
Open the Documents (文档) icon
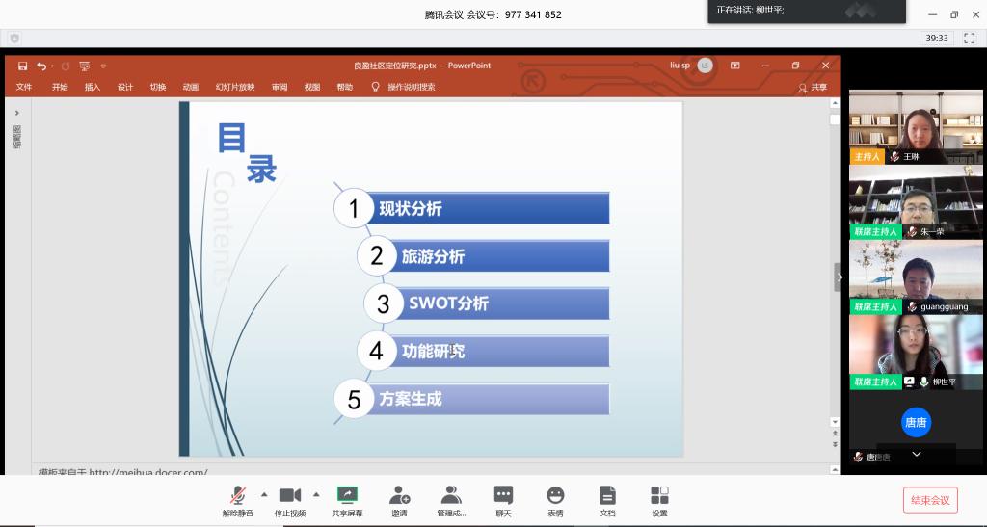tap(607, 495)
